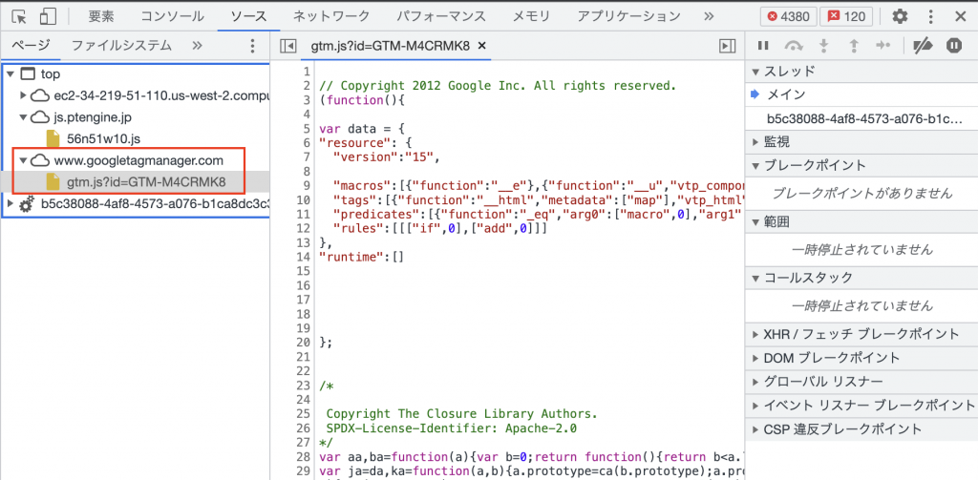Click the step over function icon
The height and width of the screenshot is (480, 978).
[794, 46]
